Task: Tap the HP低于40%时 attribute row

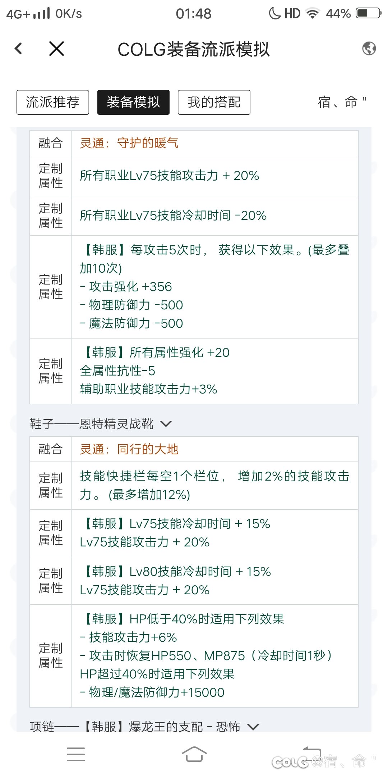Action: [214, 655]
